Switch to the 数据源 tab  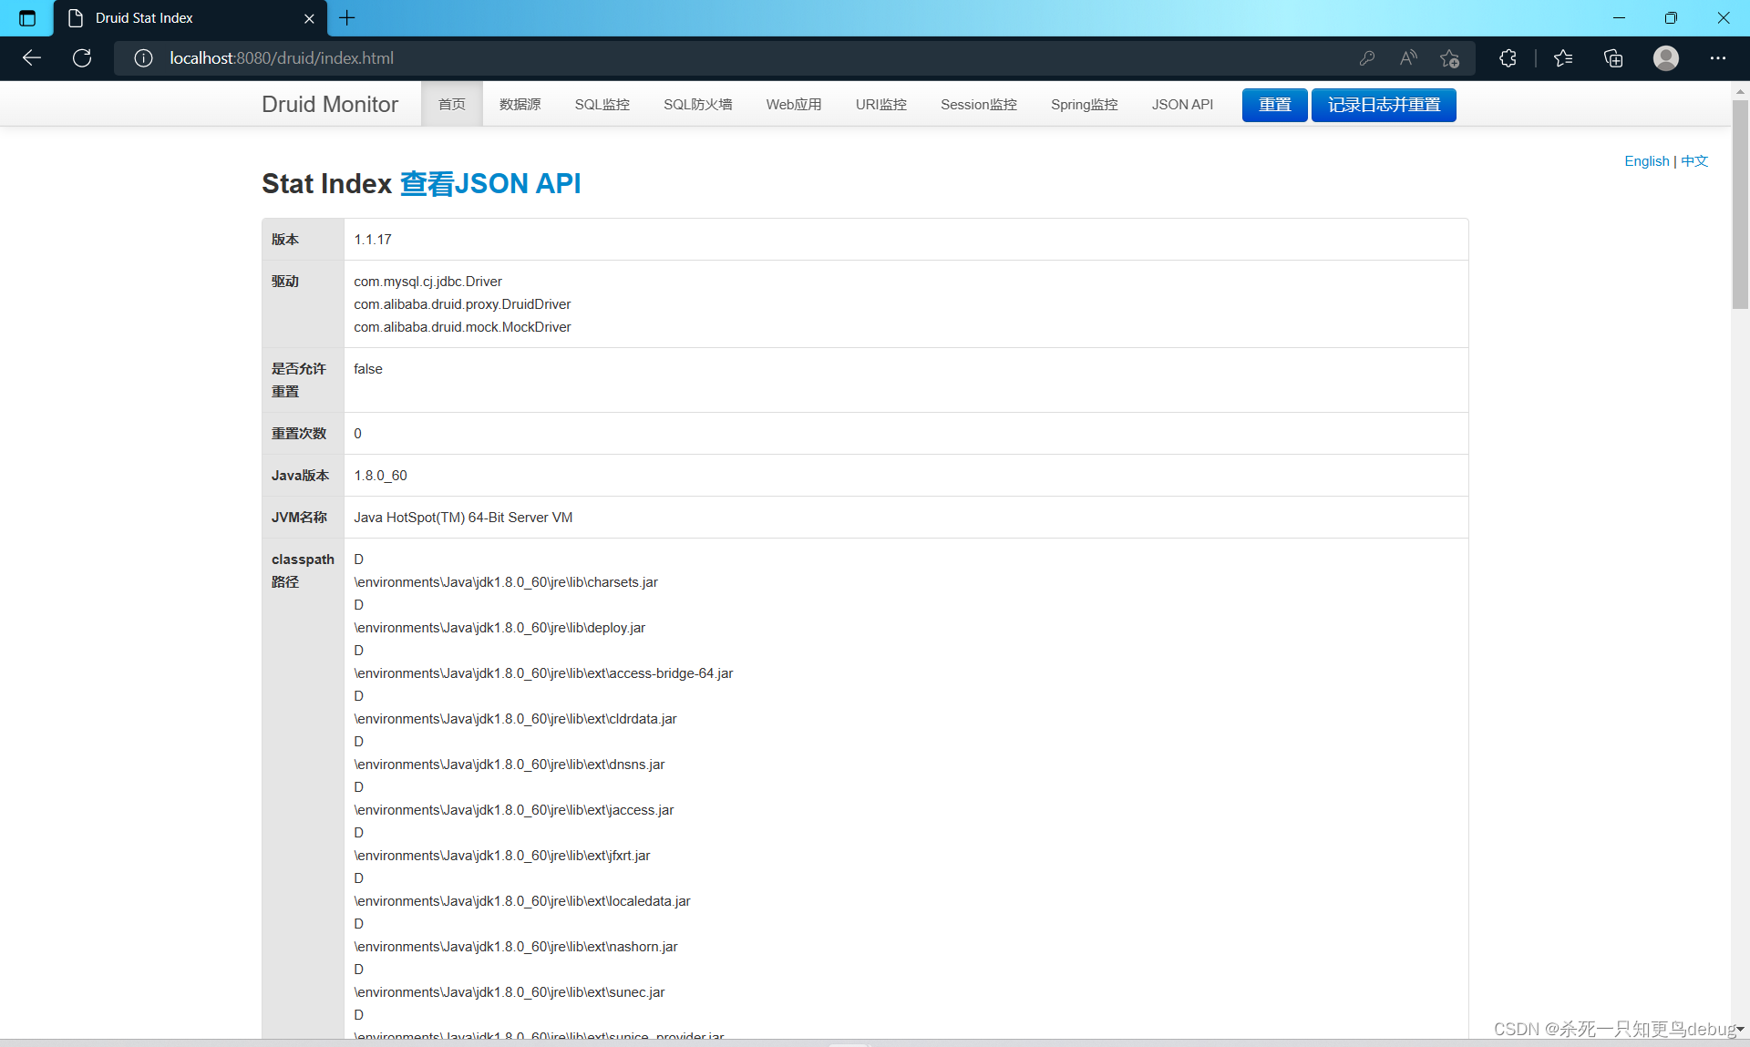point(520,105)
